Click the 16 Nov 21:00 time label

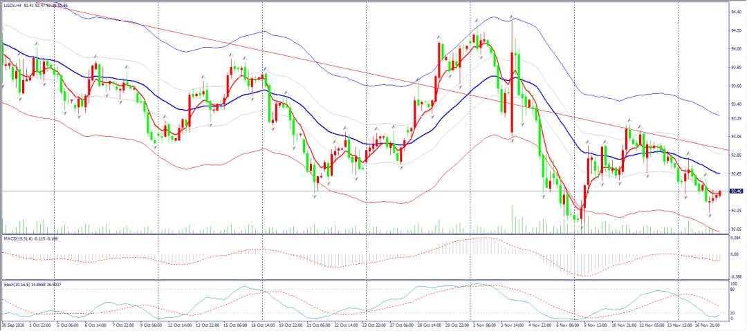point(708,325)
